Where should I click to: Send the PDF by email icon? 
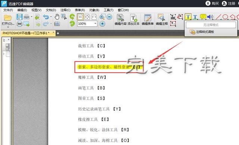point(27,24)
